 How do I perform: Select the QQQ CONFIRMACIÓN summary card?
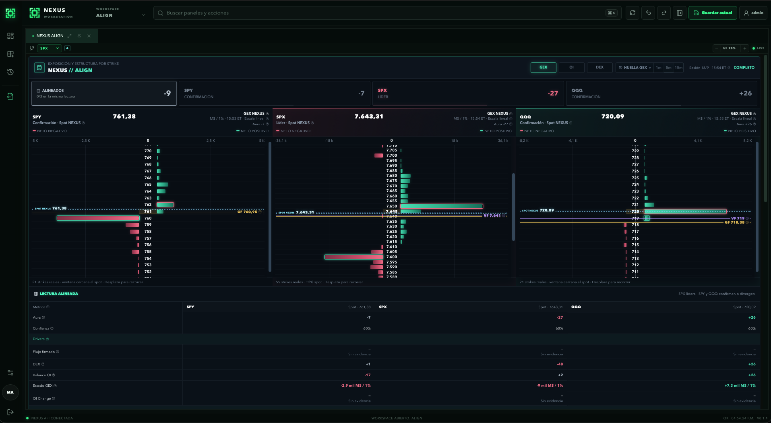click(x=661, y=93)
